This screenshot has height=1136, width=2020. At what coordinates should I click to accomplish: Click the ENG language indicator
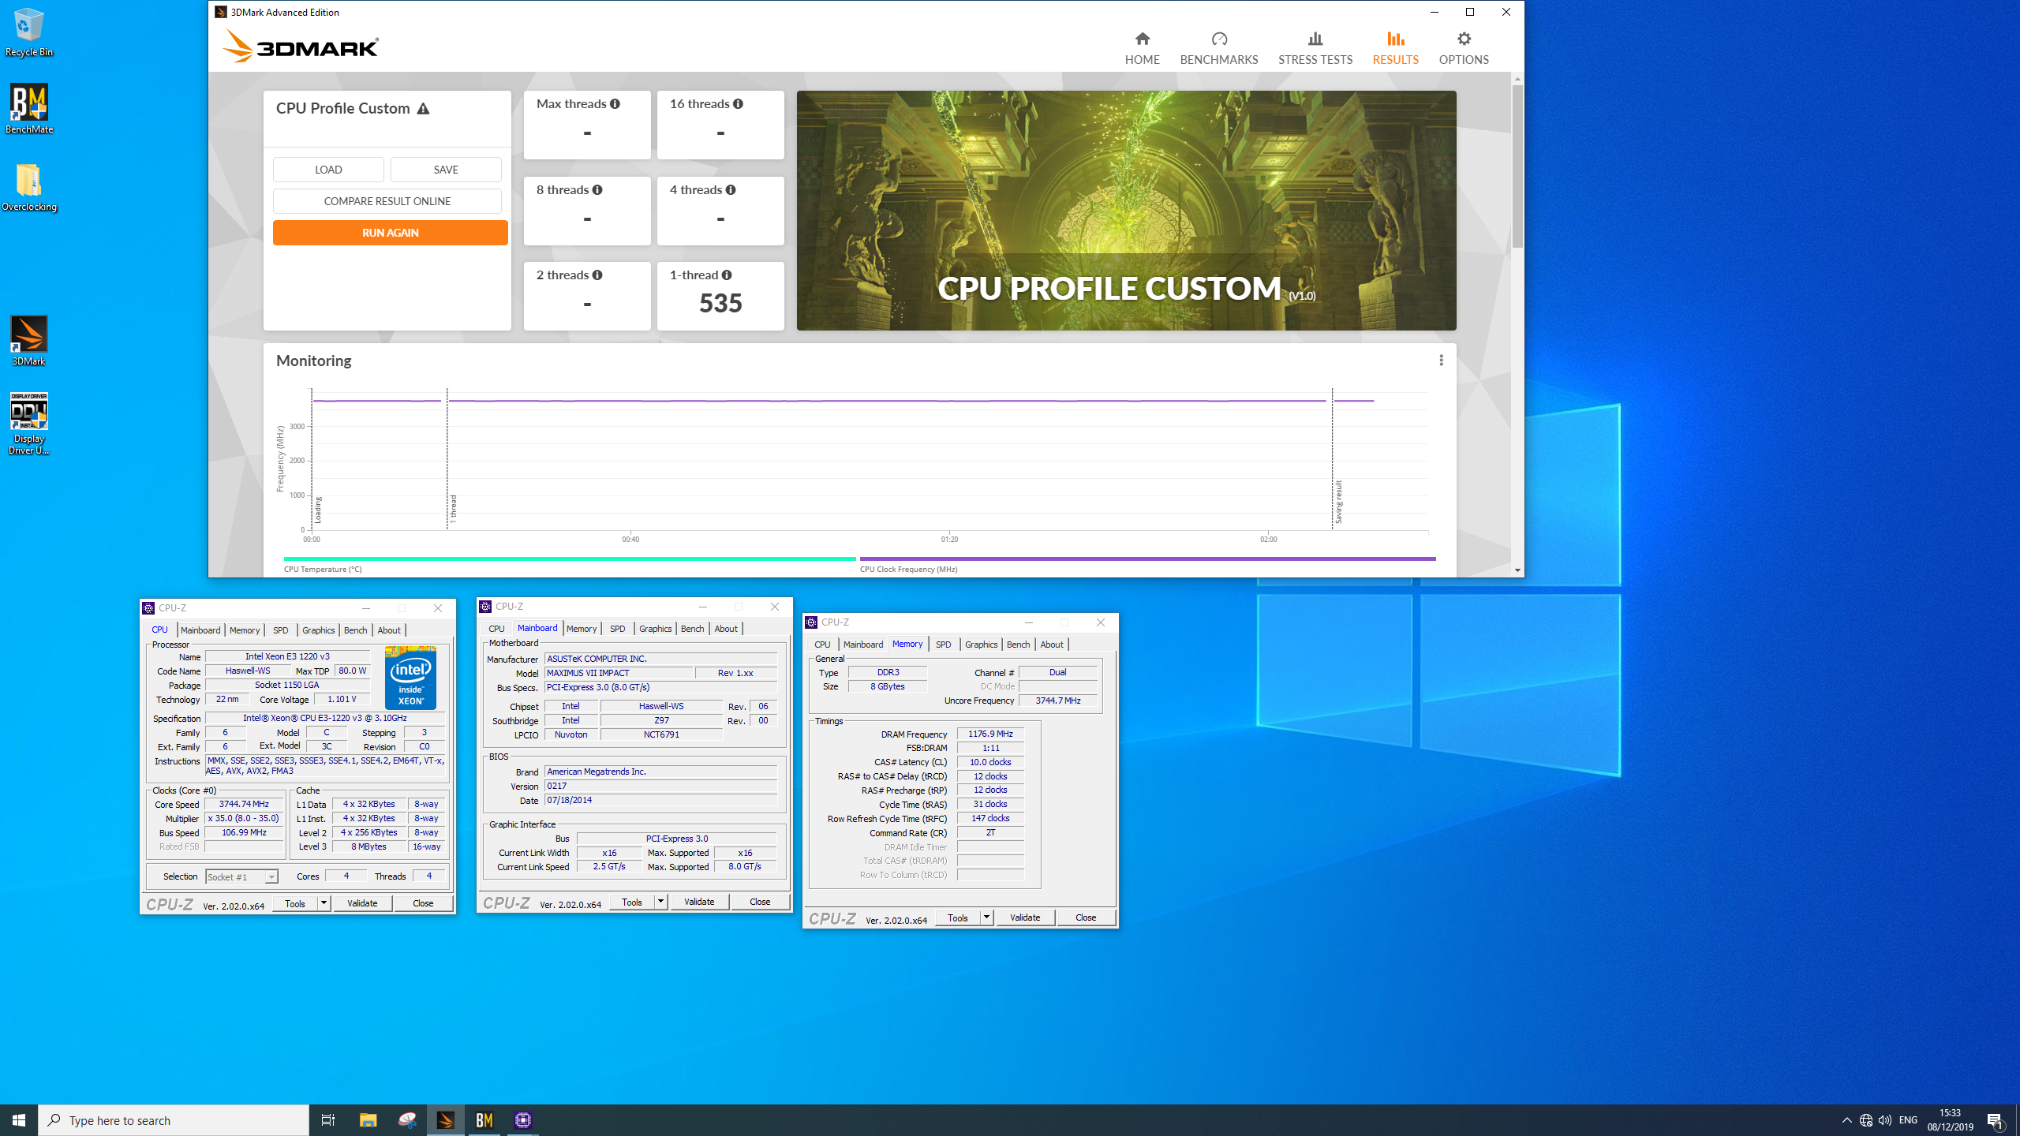[1909, 1120]
